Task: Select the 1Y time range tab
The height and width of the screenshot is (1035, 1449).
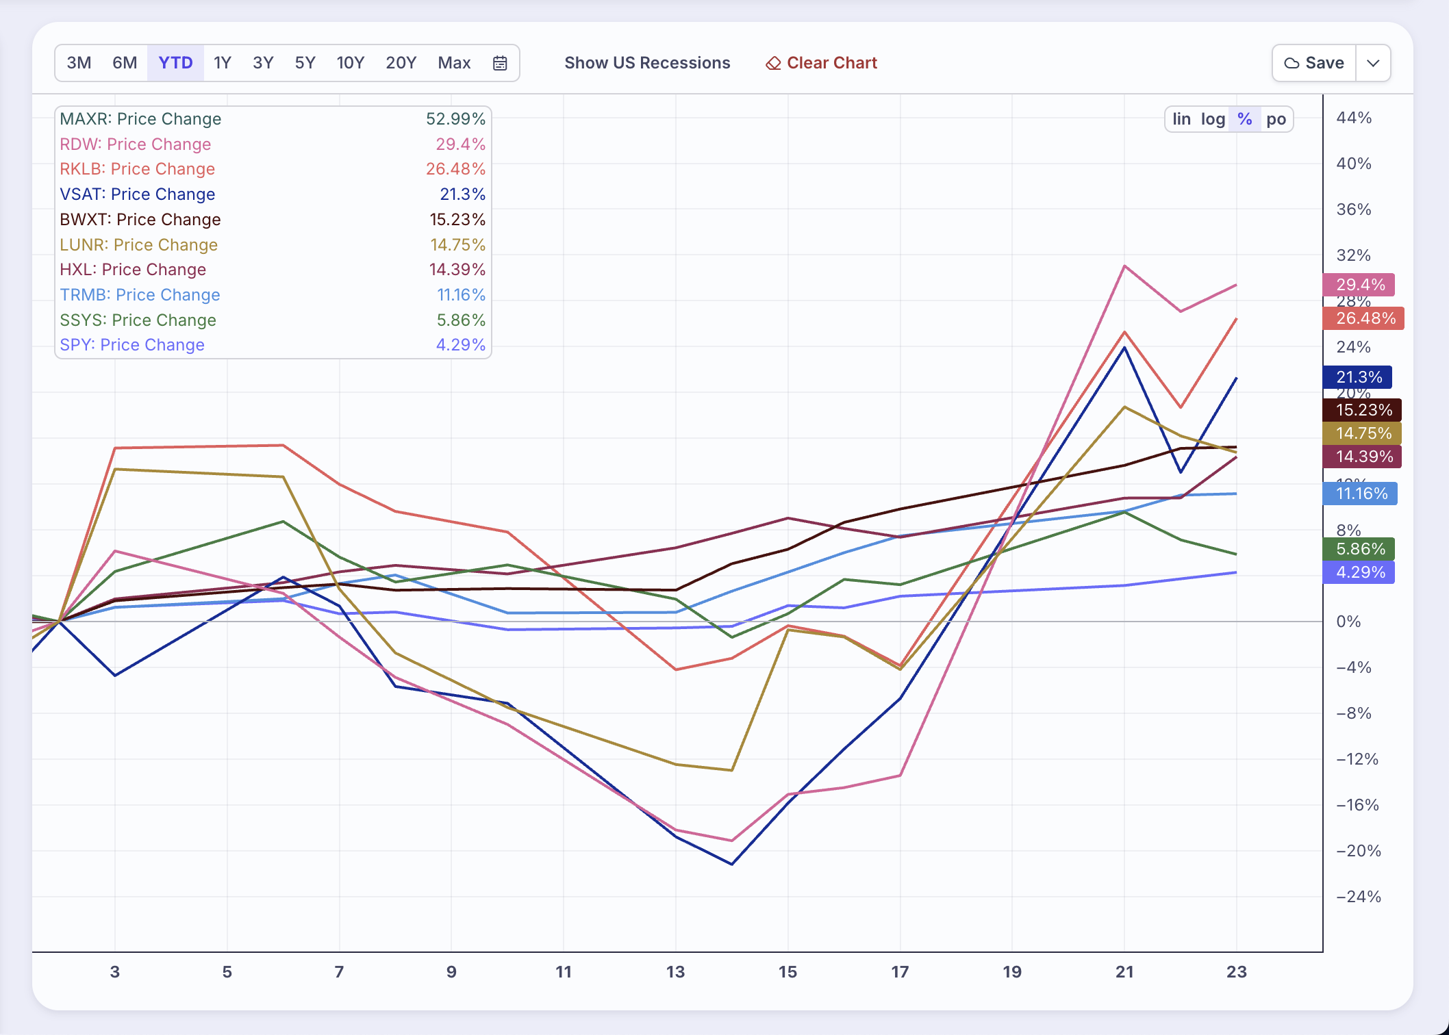Action: [x=222, y=63]
